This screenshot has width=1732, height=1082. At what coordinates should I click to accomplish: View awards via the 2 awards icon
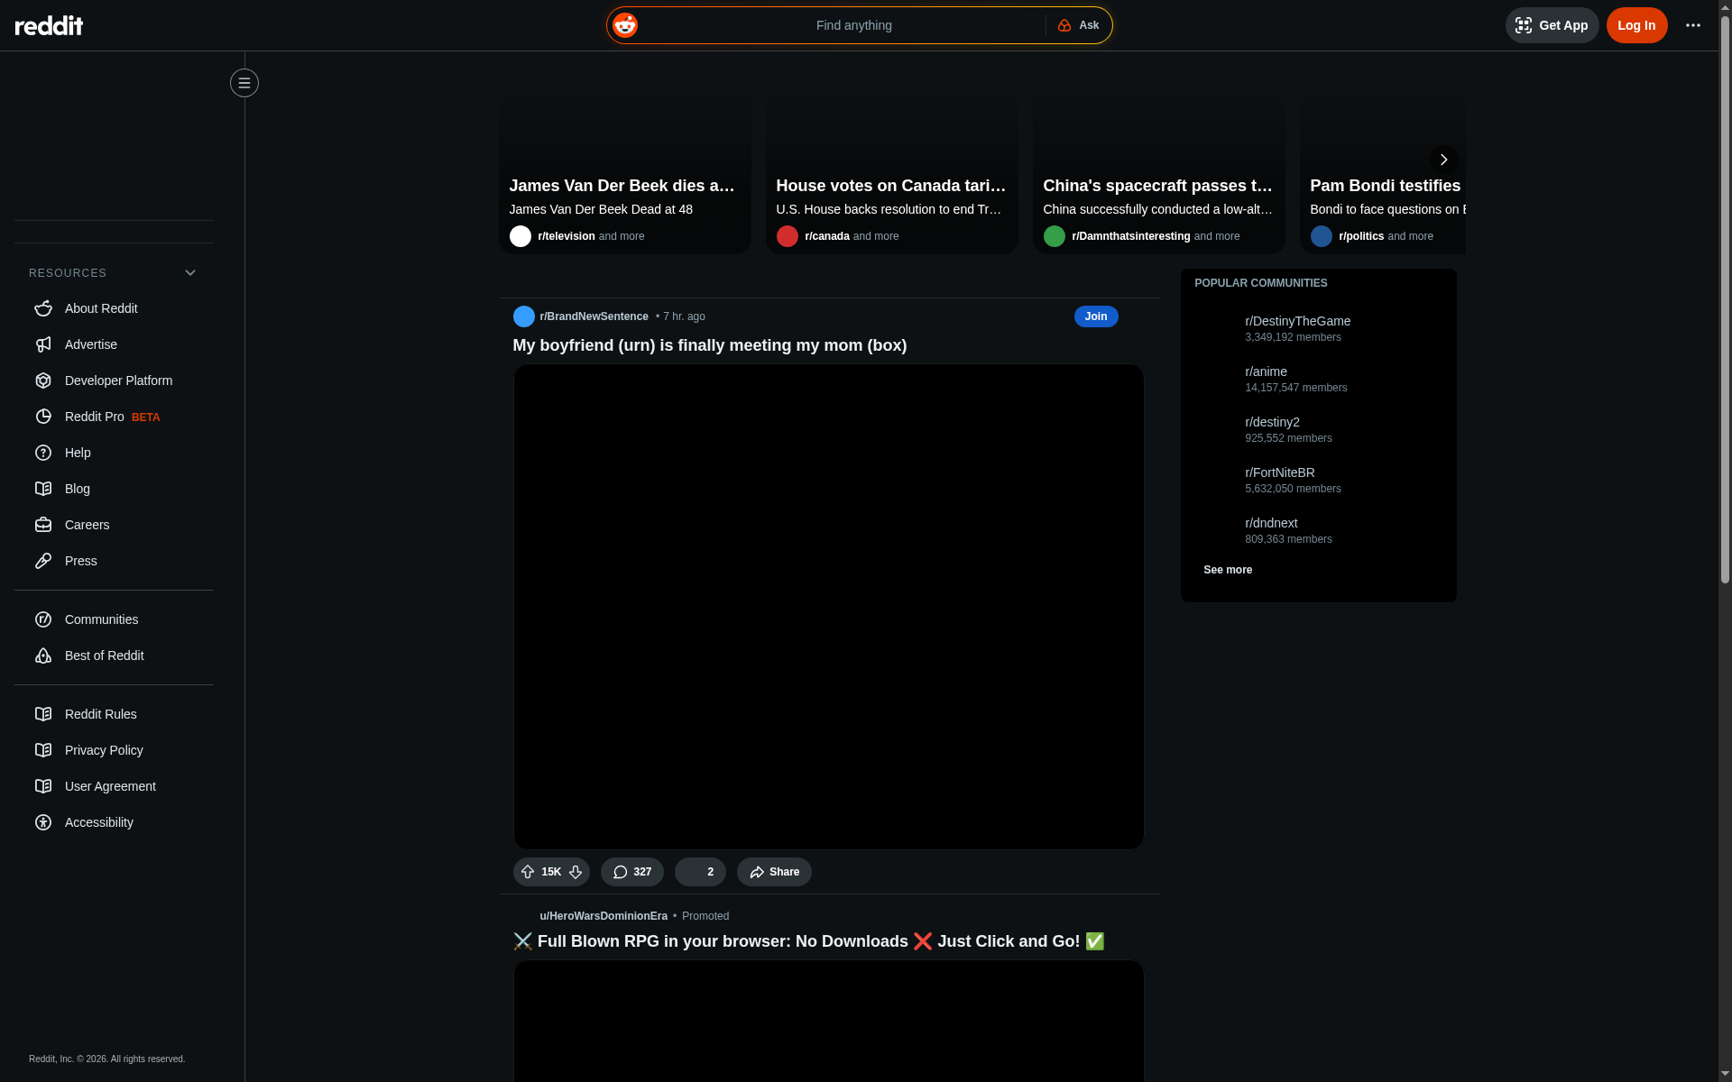[700, 872]
